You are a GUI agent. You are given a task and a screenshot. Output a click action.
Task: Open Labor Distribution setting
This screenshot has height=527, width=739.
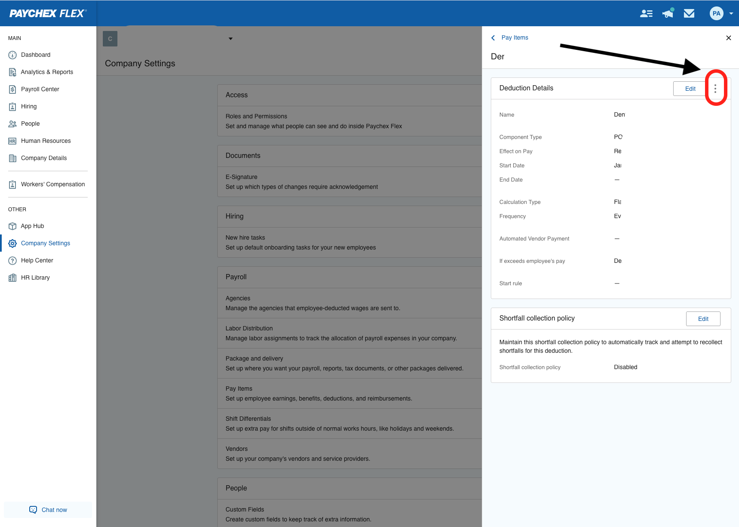(x=349, y=333)
